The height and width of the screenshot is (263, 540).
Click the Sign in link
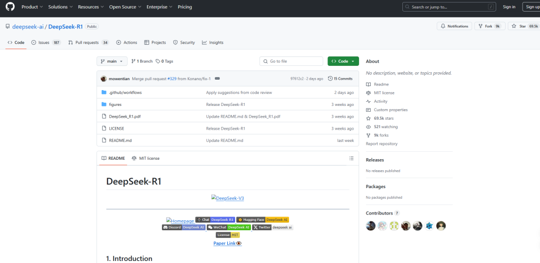click(x=509, y=7)
